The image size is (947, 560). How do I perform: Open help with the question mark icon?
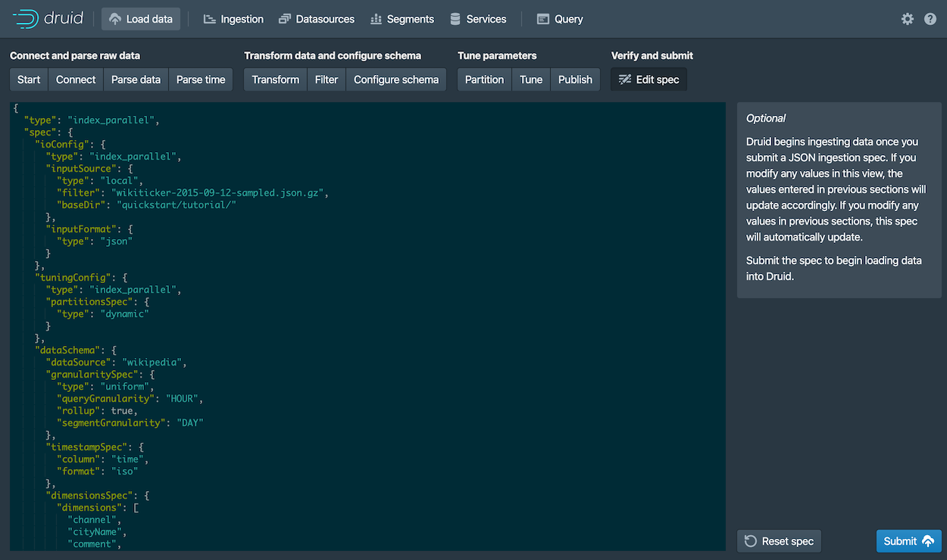(930, 19)
